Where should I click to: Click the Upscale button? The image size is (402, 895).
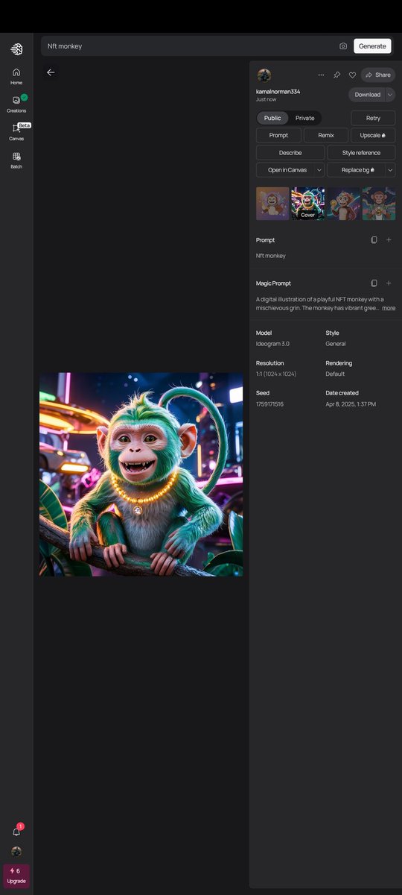tap(373, 135)
